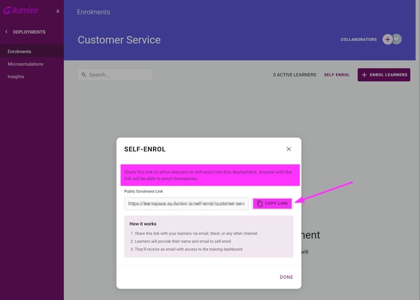Open the collaborator avatar

[x=396, y=39]
